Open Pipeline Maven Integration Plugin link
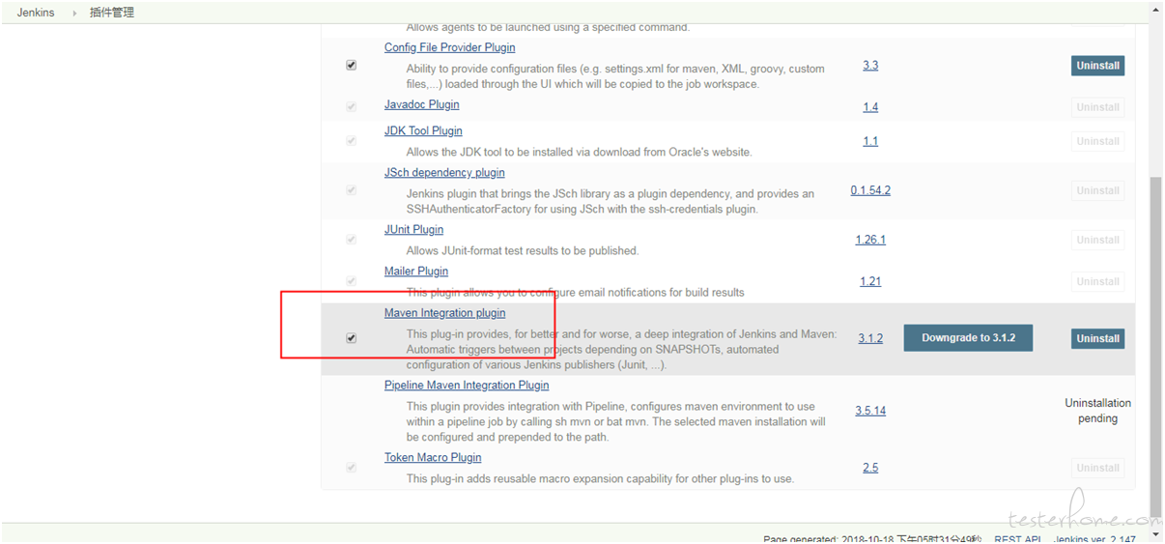This screenshot has height=544, width=1165. point(467,385)
